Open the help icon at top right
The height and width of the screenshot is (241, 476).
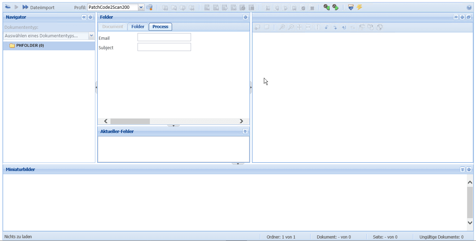(x=469, y=7)
